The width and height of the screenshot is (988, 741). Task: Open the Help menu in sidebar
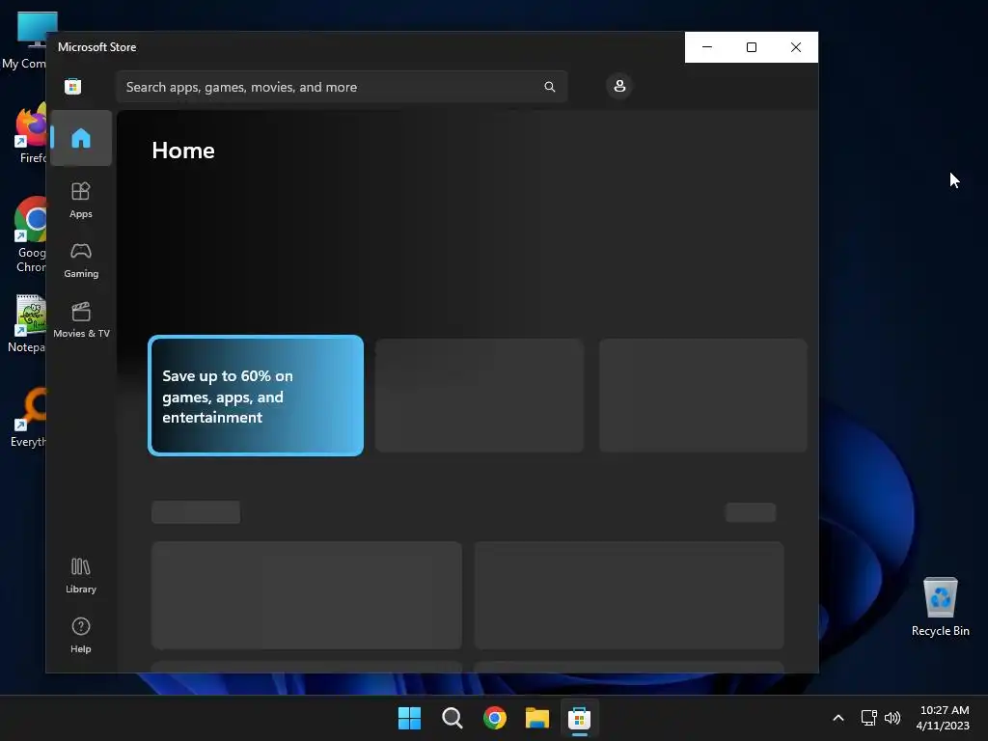click(81, 635)
